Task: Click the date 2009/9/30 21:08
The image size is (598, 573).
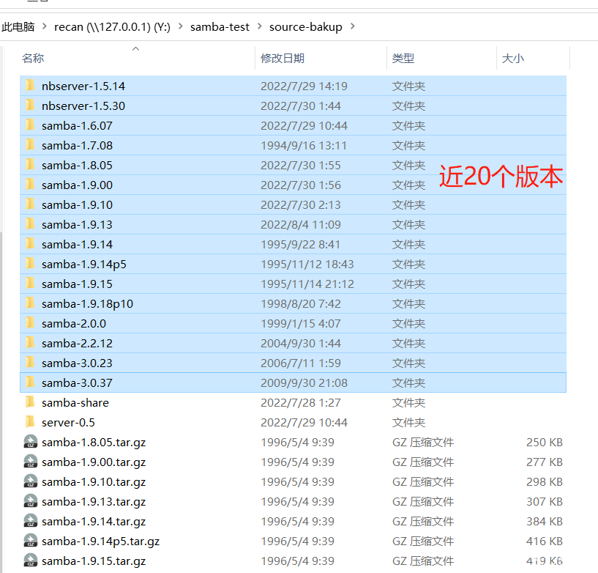Action: click(304, 383)
